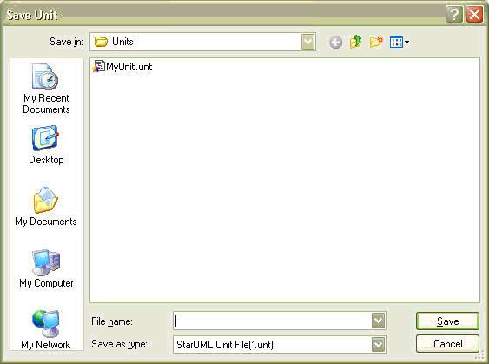Open My Recent Documents shortcut
Screen dimensions: 489x364
[x=46, y=89]
